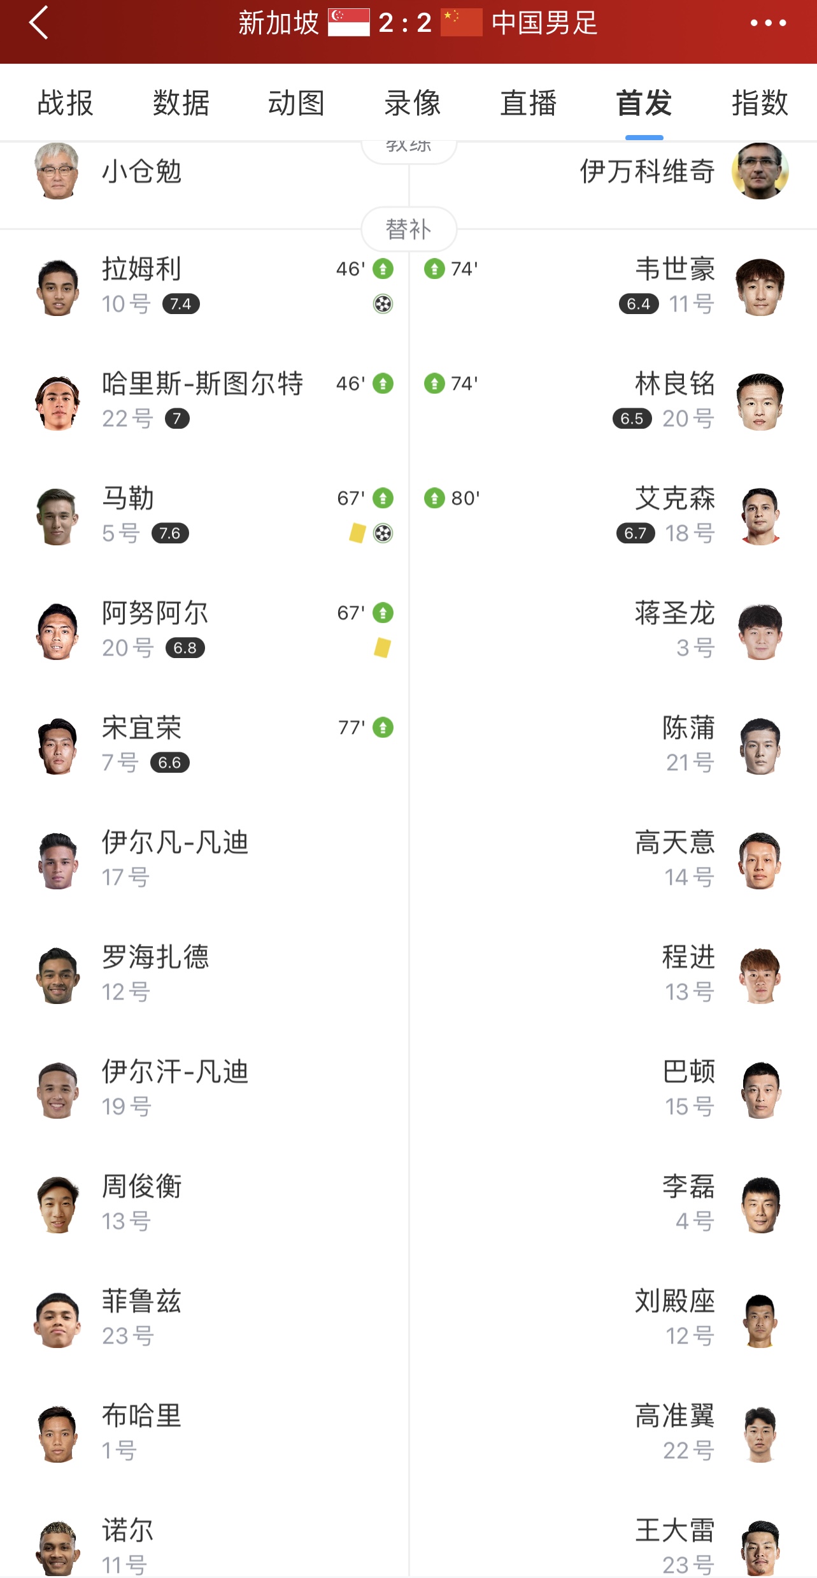Tap 韦世豪's green substitution arrow icon
Screen dimensions: 817x1578
tap(434, 269)
